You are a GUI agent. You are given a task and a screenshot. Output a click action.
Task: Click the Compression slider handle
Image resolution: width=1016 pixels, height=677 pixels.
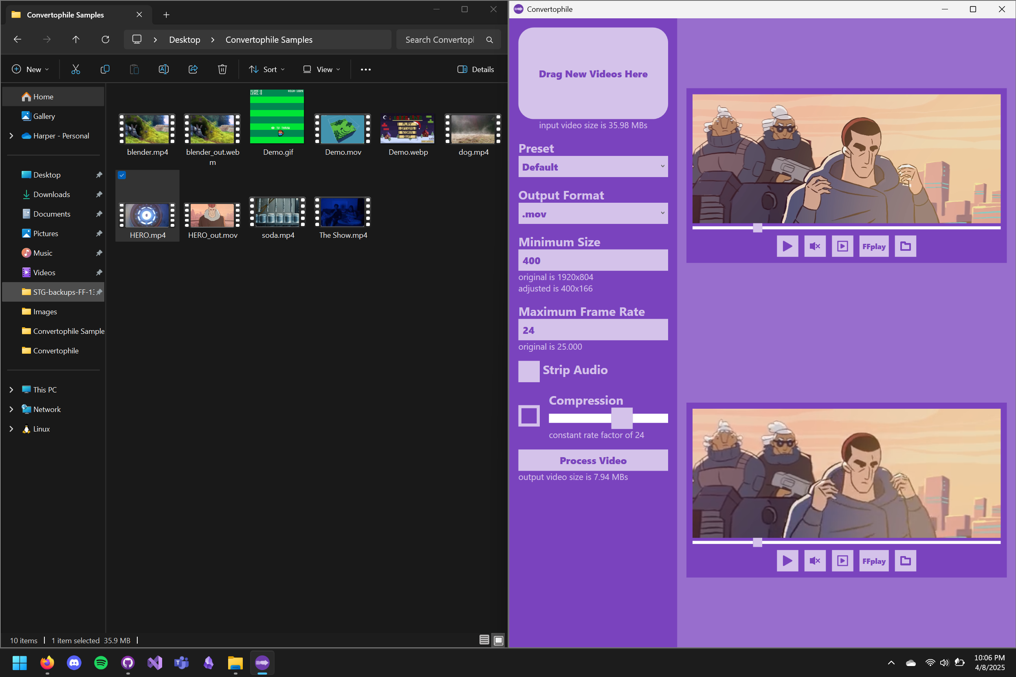point(622,418)
